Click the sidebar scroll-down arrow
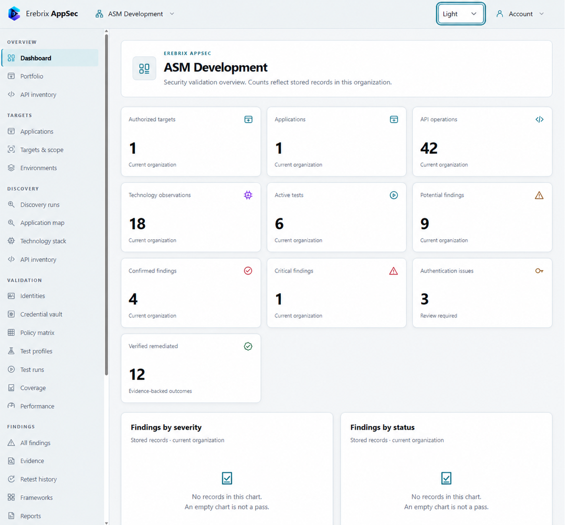The height and width of the screenshot is (525, 565). pyautogui.click(x=106, y=523)
